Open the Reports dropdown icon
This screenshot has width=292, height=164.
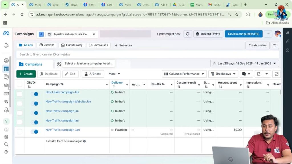click(246, 74)
